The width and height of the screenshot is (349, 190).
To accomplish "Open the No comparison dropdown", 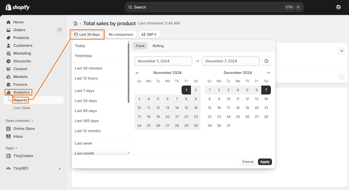I will coord(121,34).
